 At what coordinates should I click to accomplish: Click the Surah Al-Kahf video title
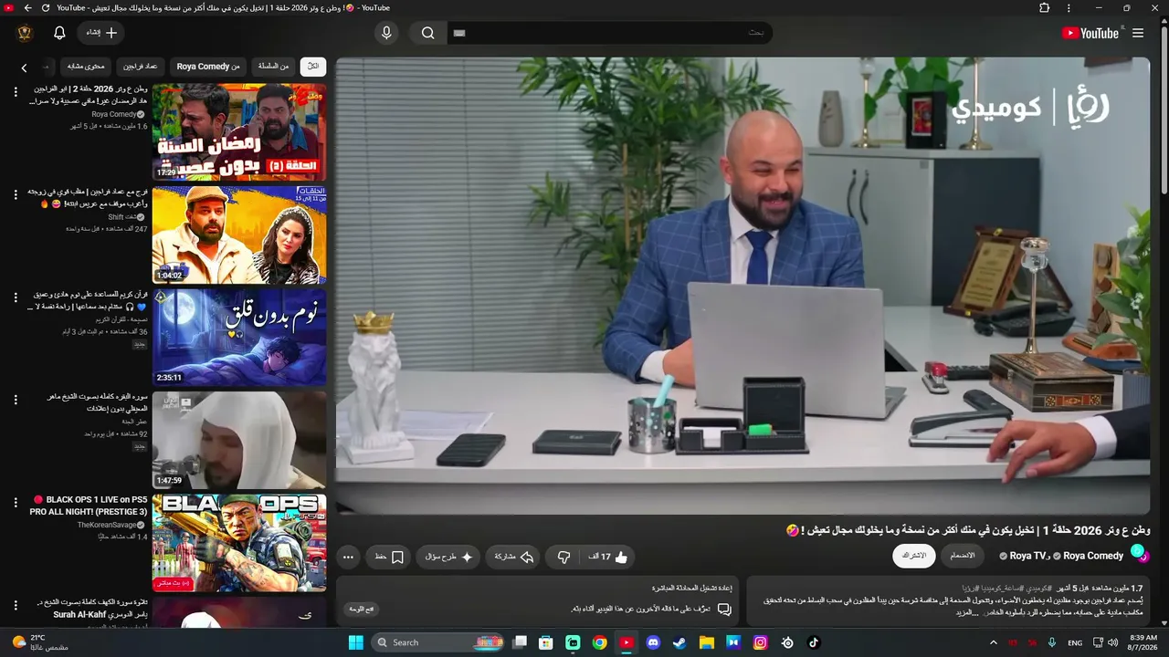point(91,609)
